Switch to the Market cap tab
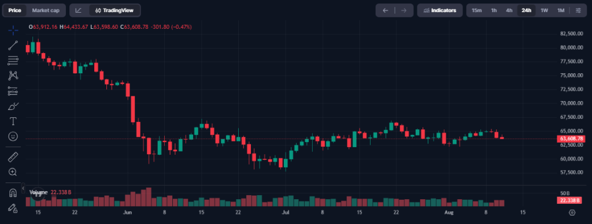Screen dimensions: 592x224 [46, 10]
